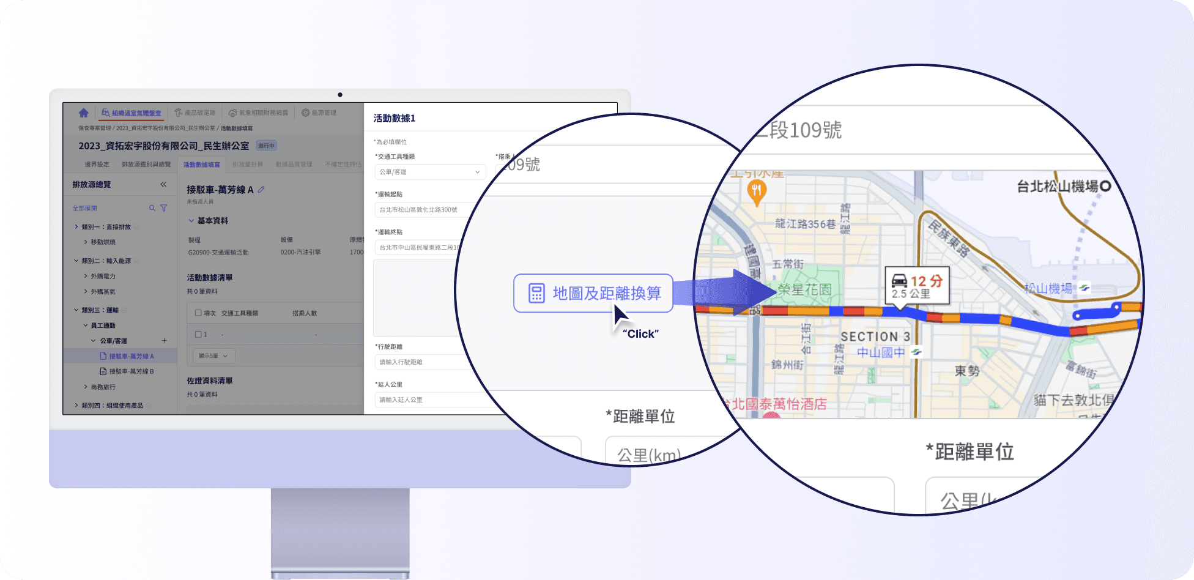
Task: Click the 12 分 driving time label on map
Action: click(926, 281)
